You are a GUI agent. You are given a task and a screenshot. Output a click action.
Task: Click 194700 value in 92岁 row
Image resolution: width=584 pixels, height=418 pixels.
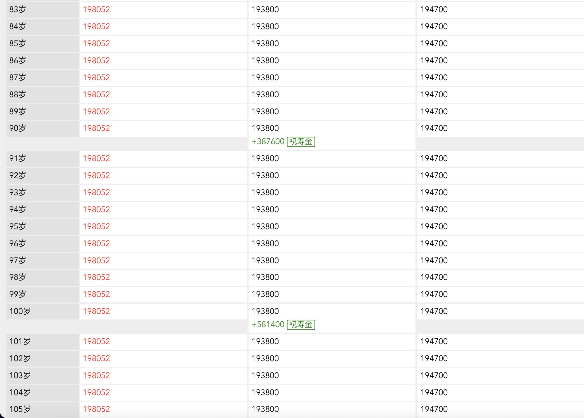click(x=434, y=176)
